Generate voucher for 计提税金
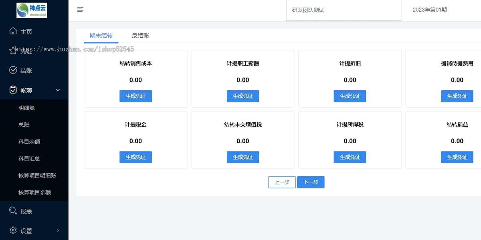This screenshot has width=481, height=240. pos(135,157)
